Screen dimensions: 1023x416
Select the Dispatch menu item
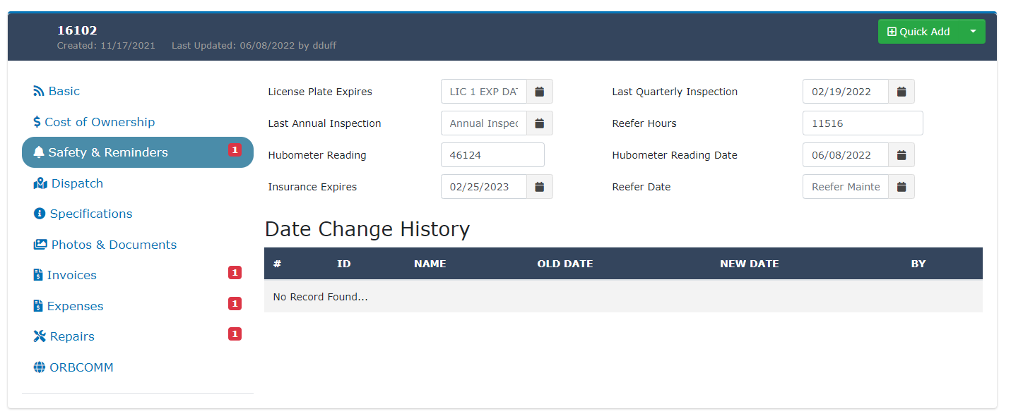[69, 183]
